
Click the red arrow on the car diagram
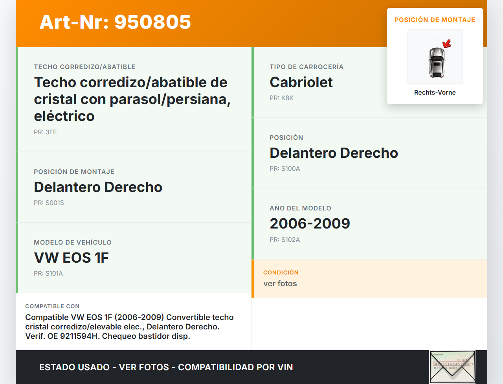447,43
